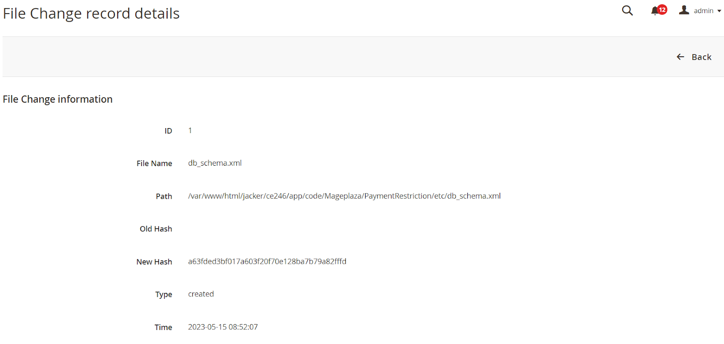Click the File Change information heading
The width and height of the screenshot is (724, 344).
pyautogui.click(x=58, y=99)
